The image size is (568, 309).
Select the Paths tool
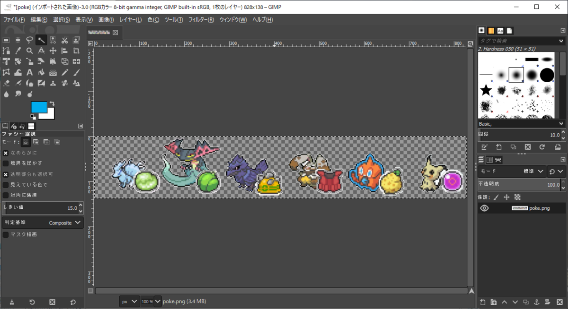[x=6, y=51]
